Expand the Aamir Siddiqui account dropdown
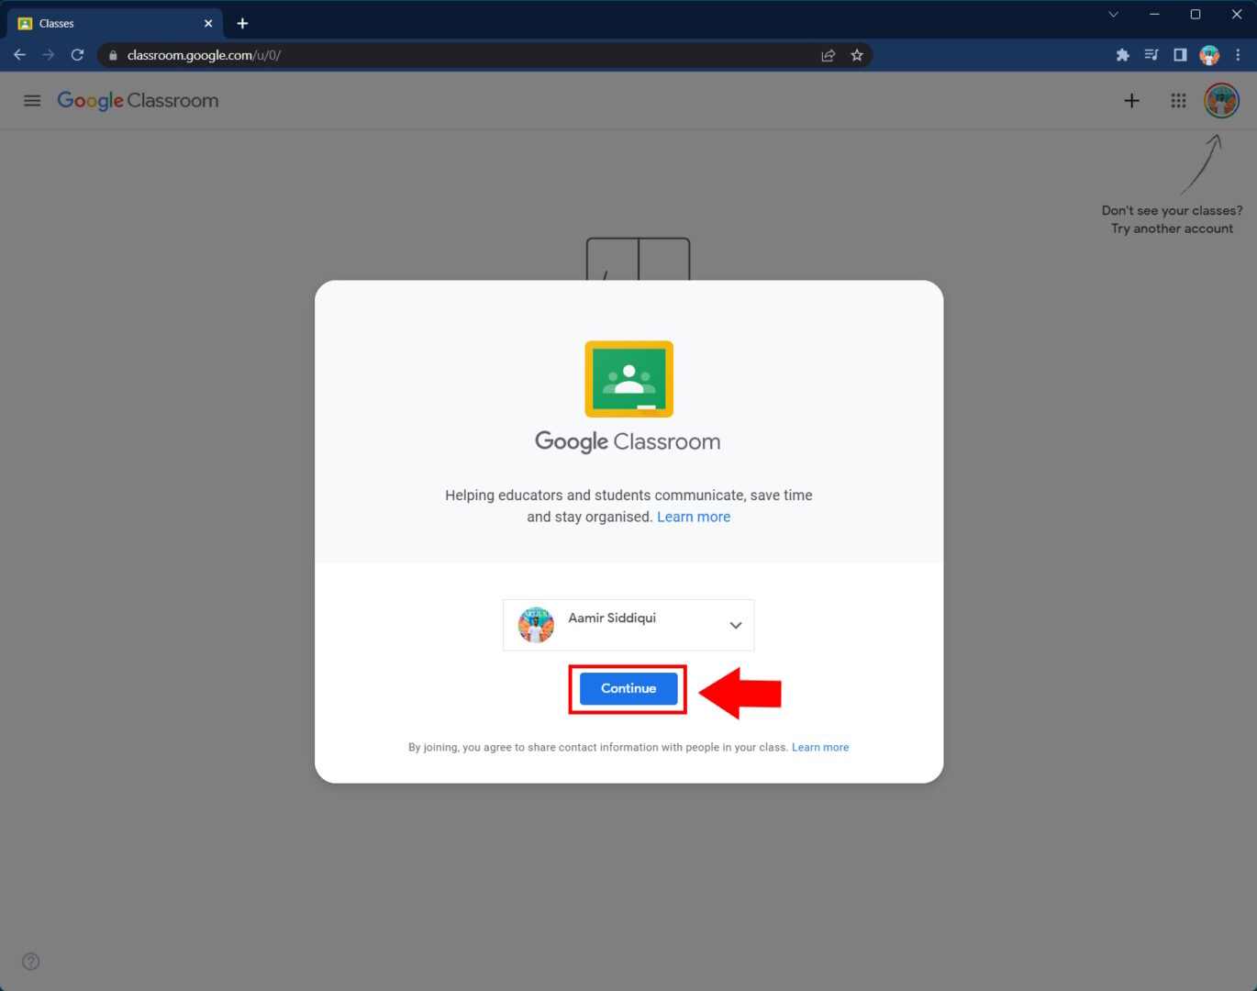This screenshot has height=991, width=1257. [x=628, y=625]
